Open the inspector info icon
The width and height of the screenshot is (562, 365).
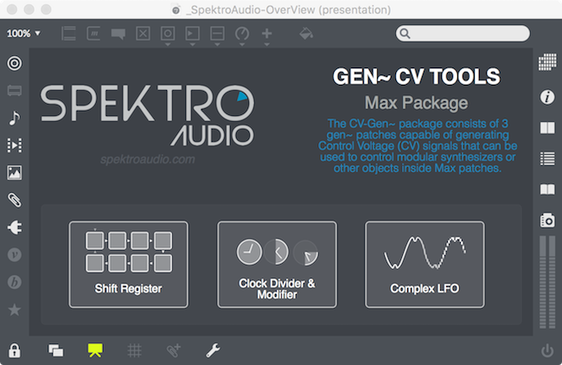click(547, 97)
